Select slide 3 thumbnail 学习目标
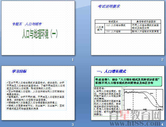The height and width of the screenshot is (127, 166). click(38, 93)
